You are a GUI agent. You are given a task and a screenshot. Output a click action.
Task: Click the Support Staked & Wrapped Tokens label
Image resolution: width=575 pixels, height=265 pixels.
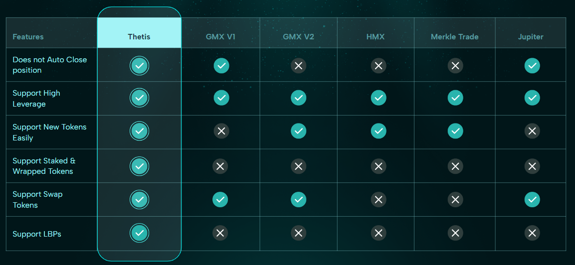pyautogui.click(x=44, y=166)
